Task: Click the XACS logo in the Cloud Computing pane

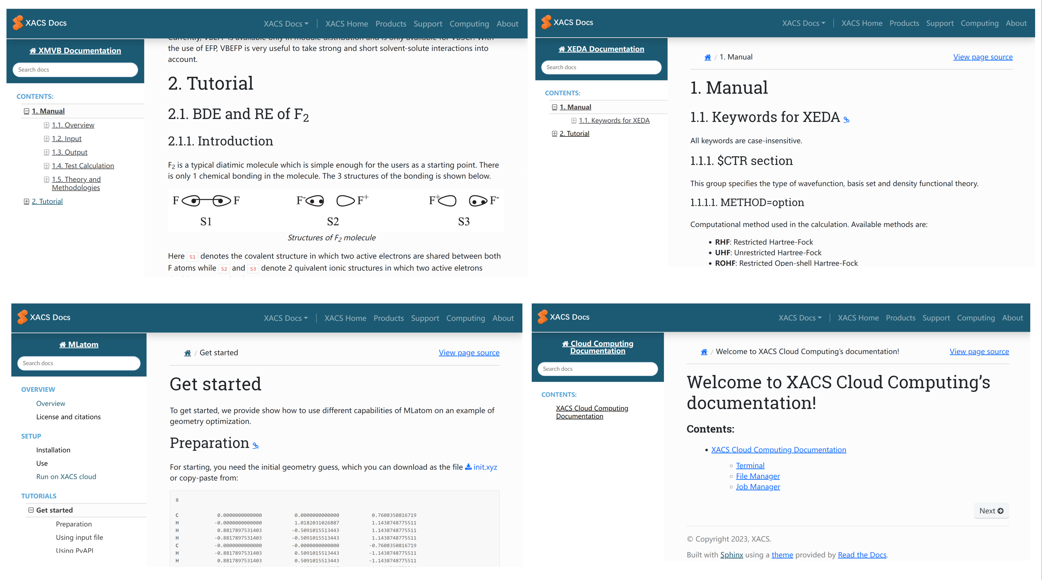Action: click(x=542, y=317)
